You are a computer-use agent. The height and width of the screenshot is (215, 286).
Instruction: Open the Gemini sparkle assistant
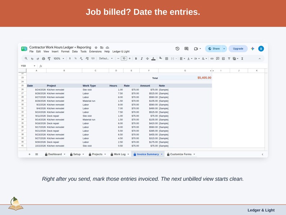click(253, 49)
